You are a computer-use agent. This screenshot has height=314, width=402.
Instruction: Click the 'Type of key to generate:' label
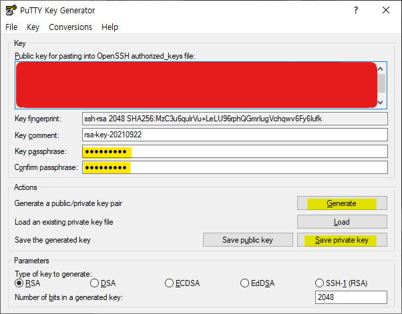(53, 274)
